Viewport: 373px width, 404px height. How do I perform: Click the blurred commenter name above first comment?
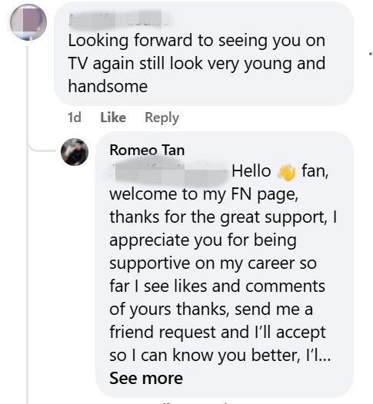click(118, 19)
